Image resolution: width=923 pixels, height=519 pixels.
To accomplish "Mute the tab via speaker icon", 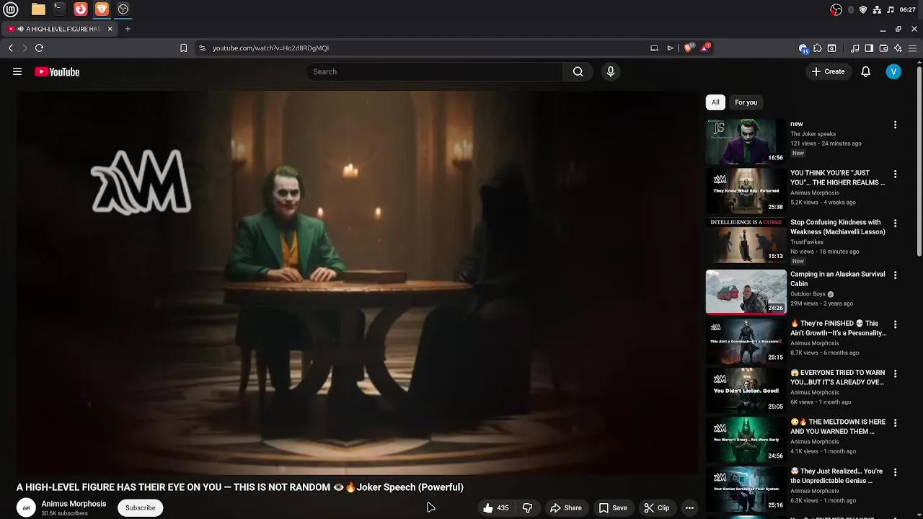I will tap(20, 29).
